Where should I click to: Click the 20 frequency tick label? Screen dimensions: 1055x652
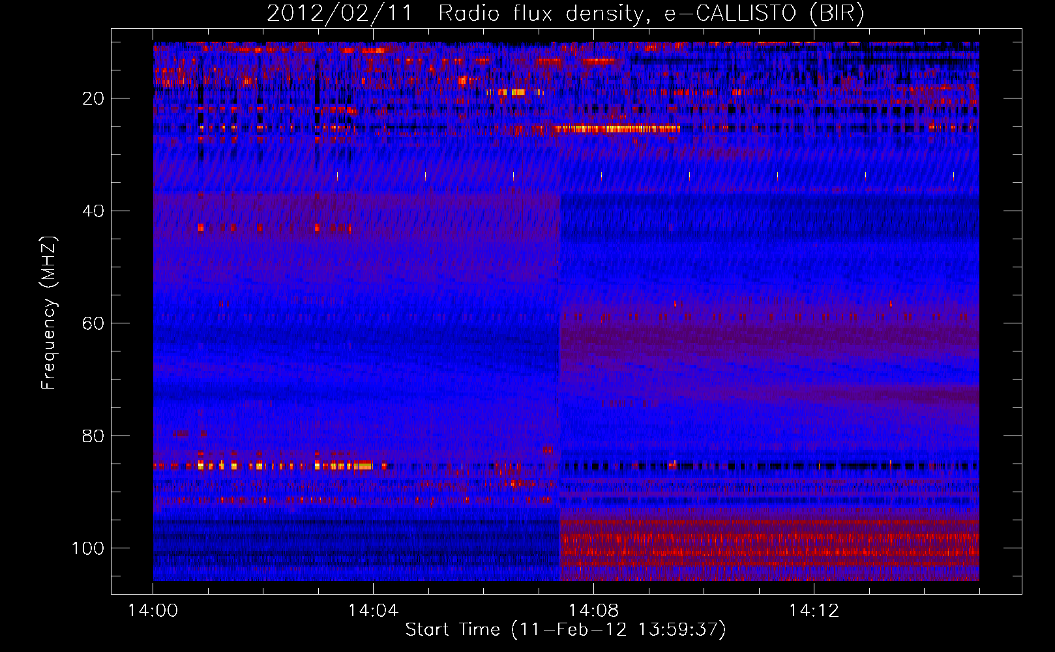click(x=93, y=98)
